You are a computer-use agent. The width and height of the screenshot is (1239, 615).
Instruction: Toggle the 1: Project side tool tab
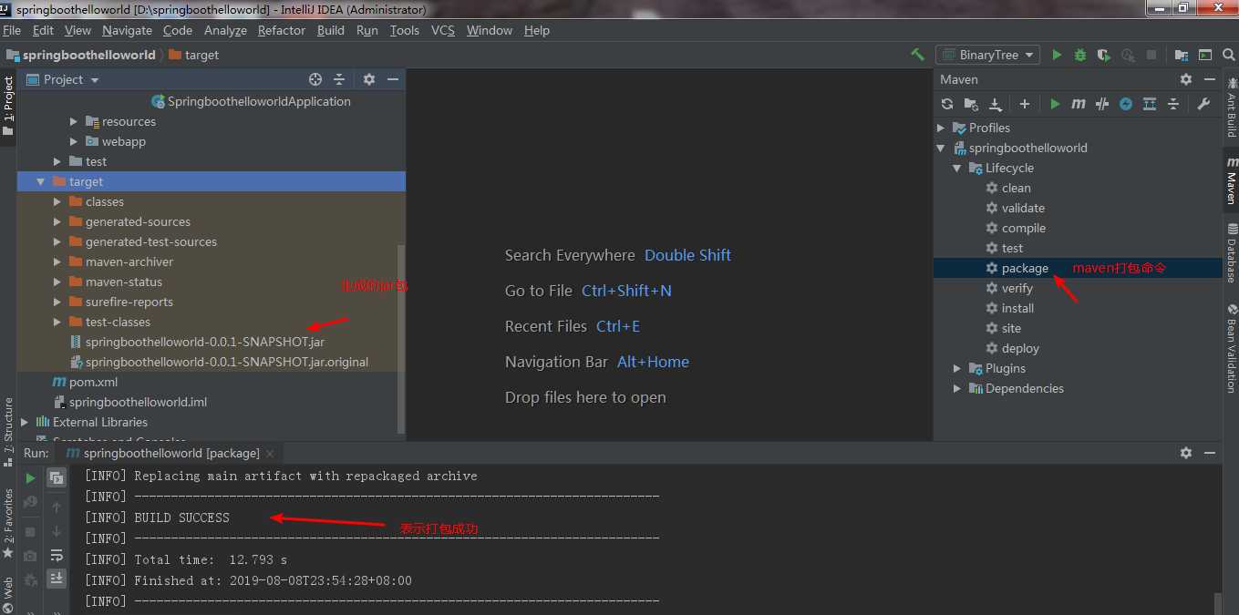point(8,107)
